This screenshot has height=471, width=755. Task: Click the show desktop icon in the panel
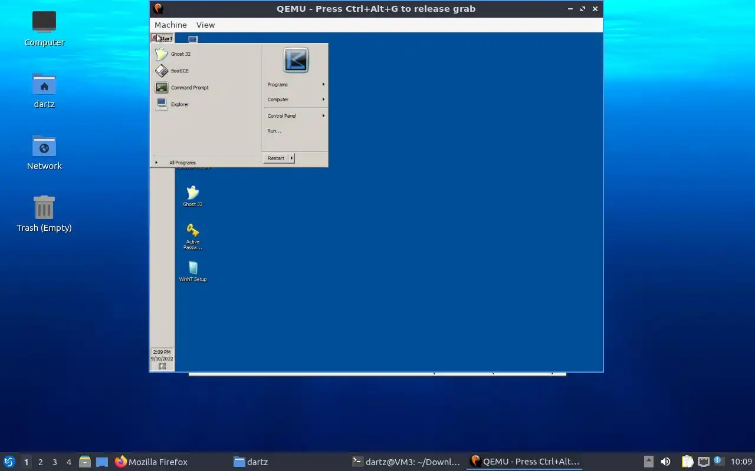point(102,462)
